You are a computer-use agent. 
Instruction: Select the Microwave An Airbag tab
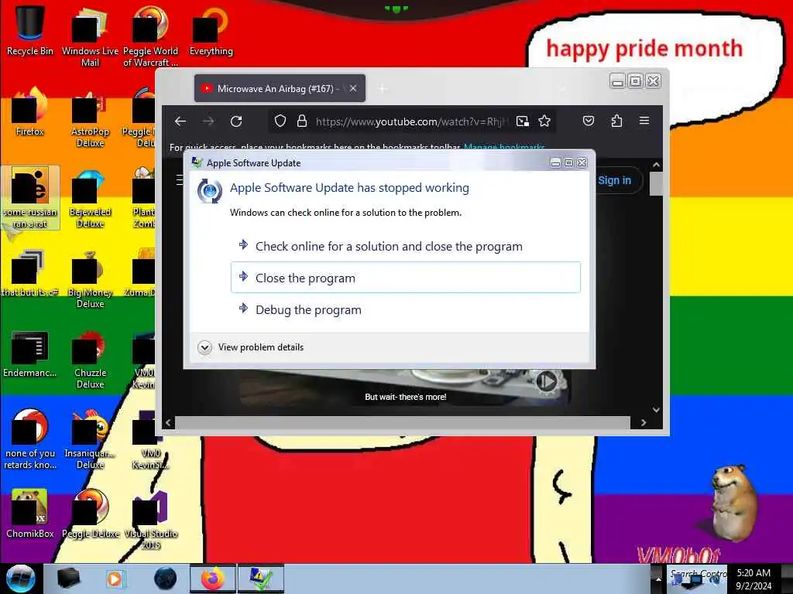click(x=280, y=88)
